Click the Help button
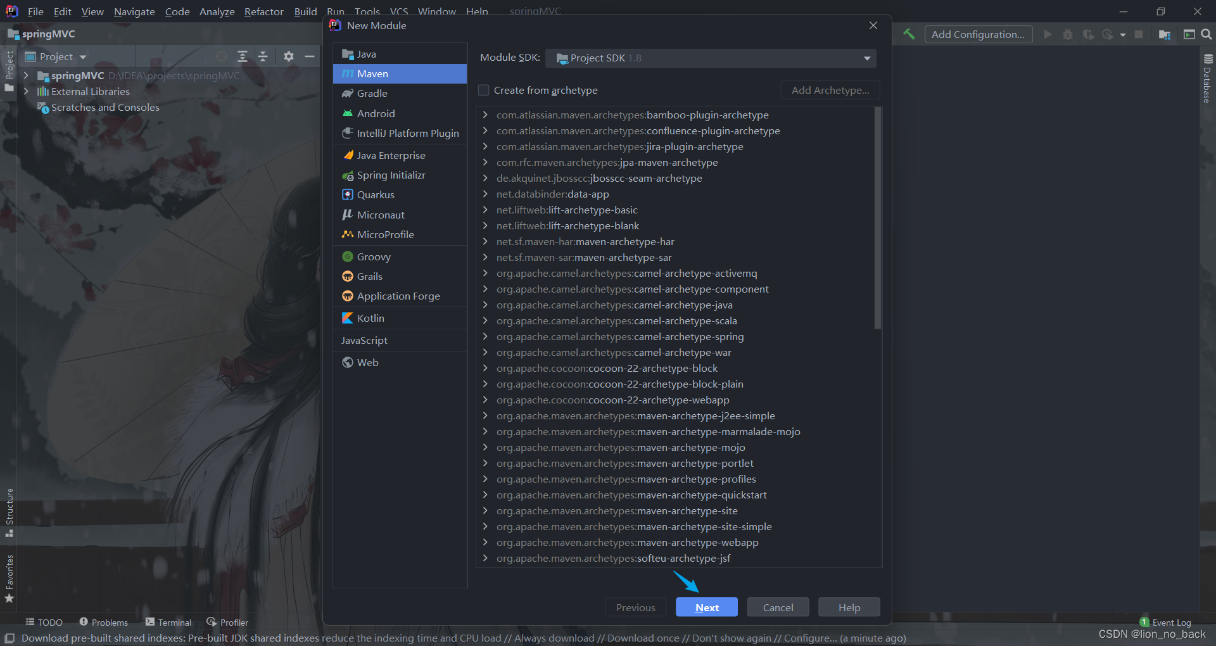 [849, 607]
